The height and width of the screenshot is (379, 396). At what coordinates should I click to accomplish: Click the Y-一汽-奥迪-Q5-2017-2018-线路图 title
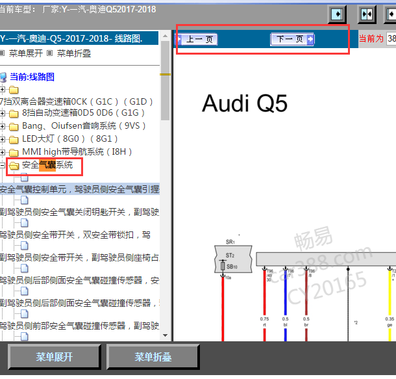[71, 38]
